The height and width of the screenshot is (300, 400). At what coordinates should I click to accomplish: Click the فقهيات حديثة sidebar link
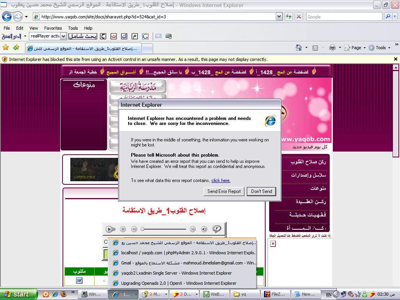[x=307, y=214]
